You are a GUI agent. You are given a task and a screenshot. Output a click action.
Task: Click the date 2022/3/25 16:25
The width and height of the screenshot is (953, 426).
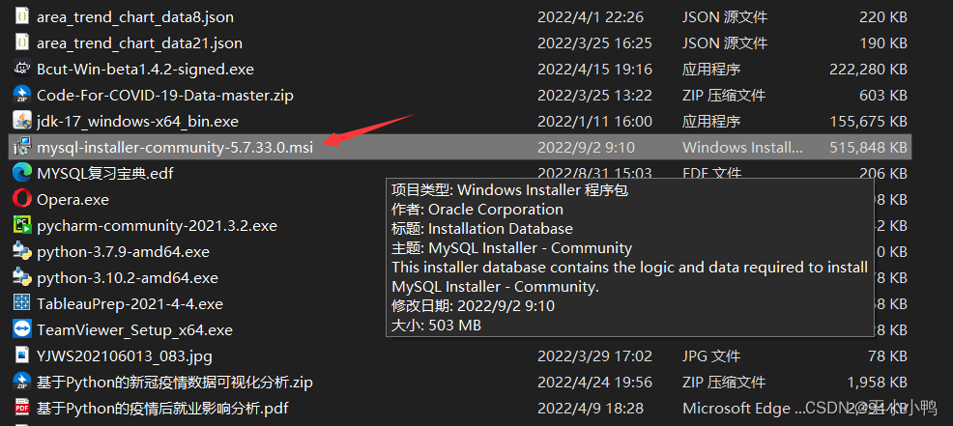[594, 43]
